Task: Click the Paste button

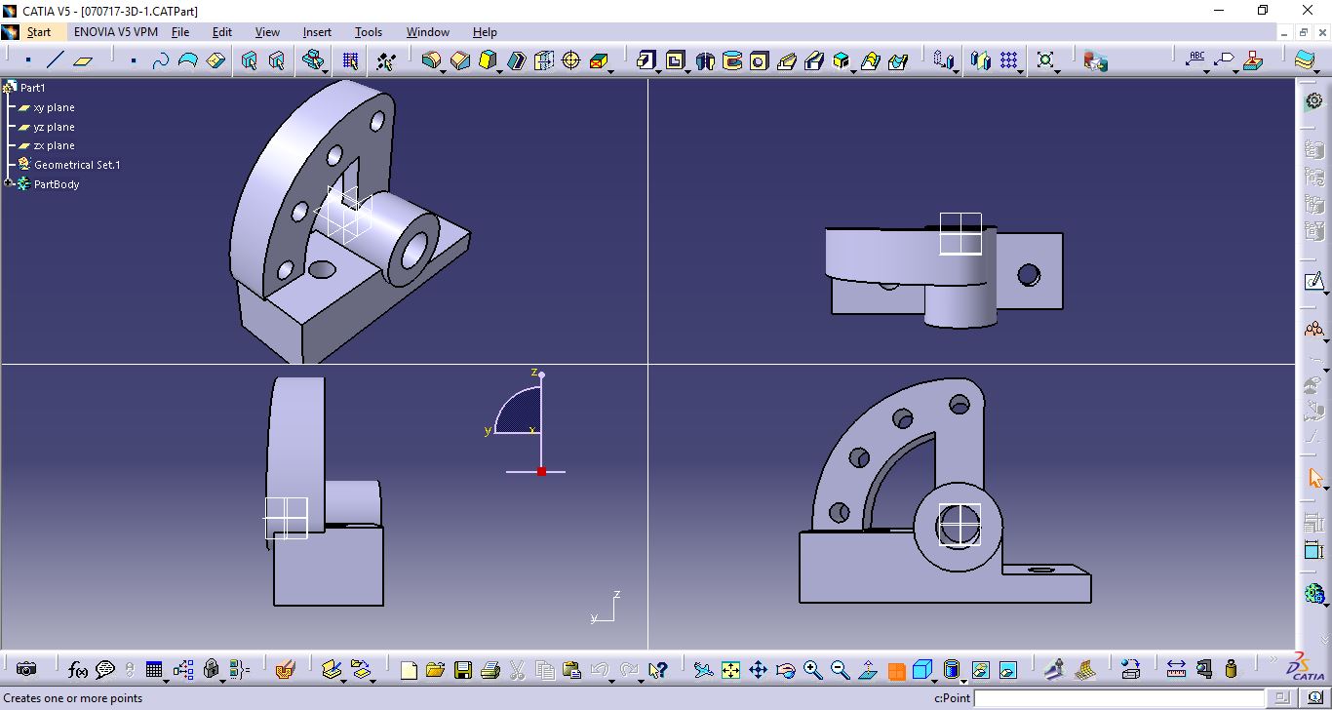Action: 572,670
